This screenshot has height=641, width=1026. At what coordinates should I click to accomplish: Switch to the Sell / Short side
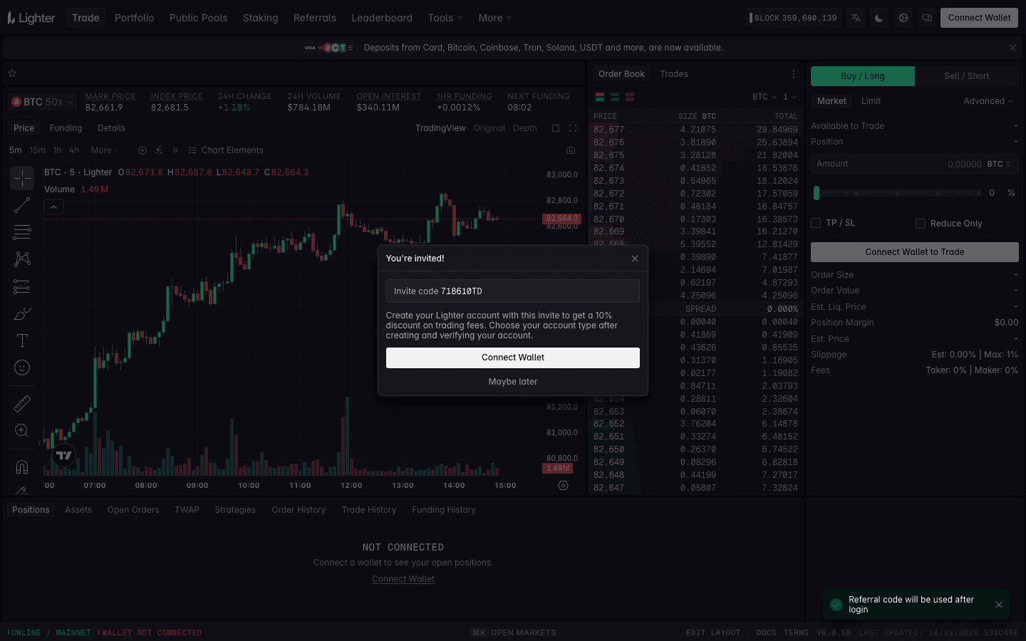tap(967, 76)
